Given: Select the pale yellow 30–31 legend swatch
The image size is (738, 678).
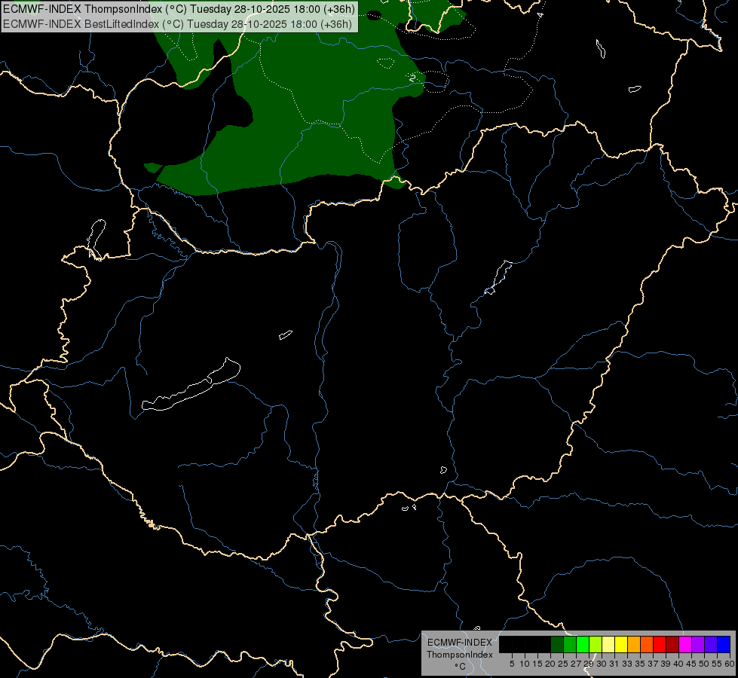Looking at the screenshot, I should 608,644.
